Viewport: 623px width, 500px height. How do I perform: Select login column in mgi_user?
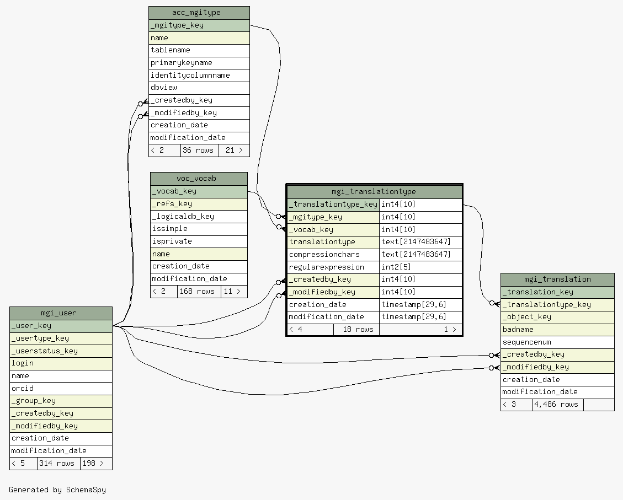pos(61,363)
